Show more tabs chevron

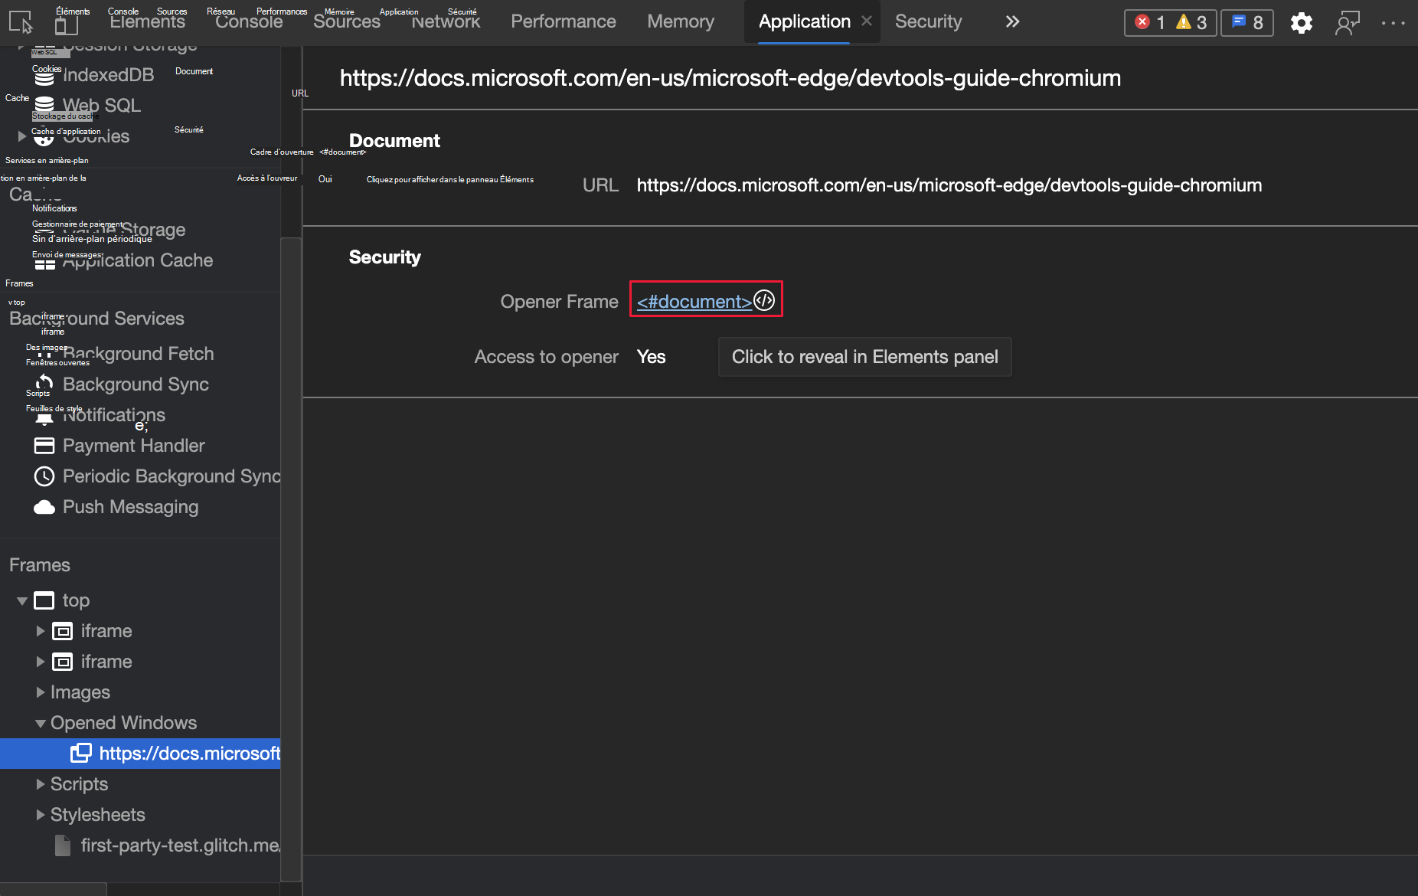(1012, 21)
